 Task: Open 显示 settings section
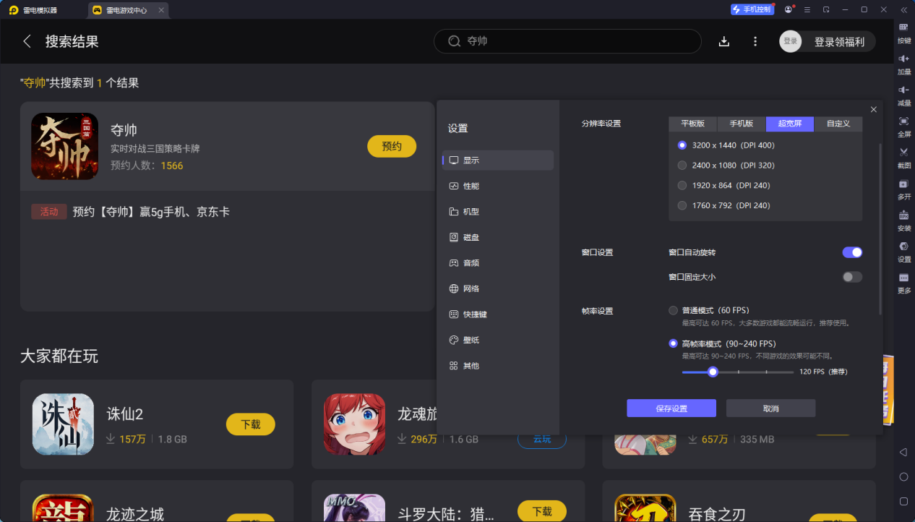tap(498, 161)
